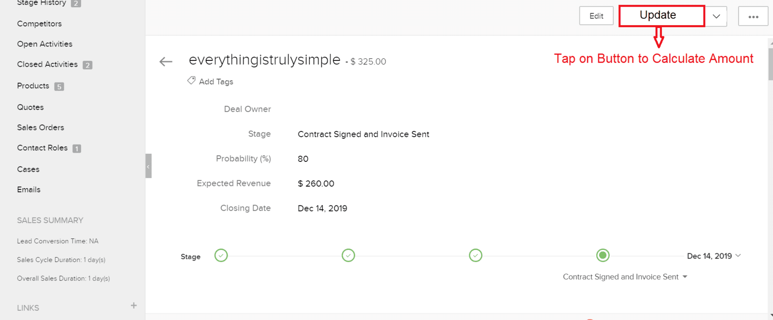Click the Edit button
Screen dimensions: 773x320
(x=596, y=16)
